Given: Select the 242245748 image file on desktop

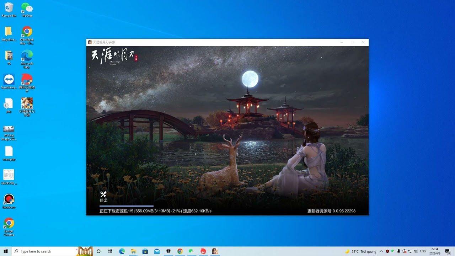Looking at the screenshot, I should click(x=9, y=177).
